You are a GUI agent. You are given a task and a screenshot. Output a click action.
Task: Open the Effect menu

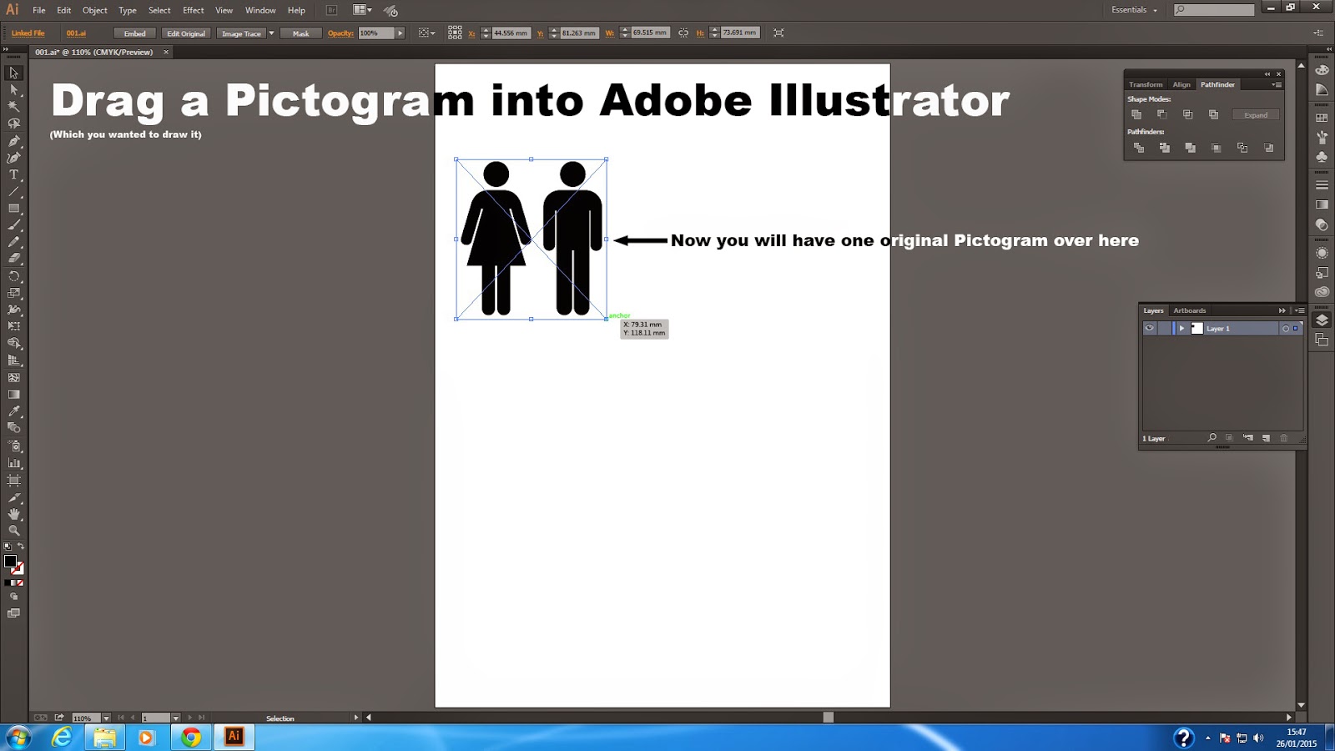[x=193, y=10]
